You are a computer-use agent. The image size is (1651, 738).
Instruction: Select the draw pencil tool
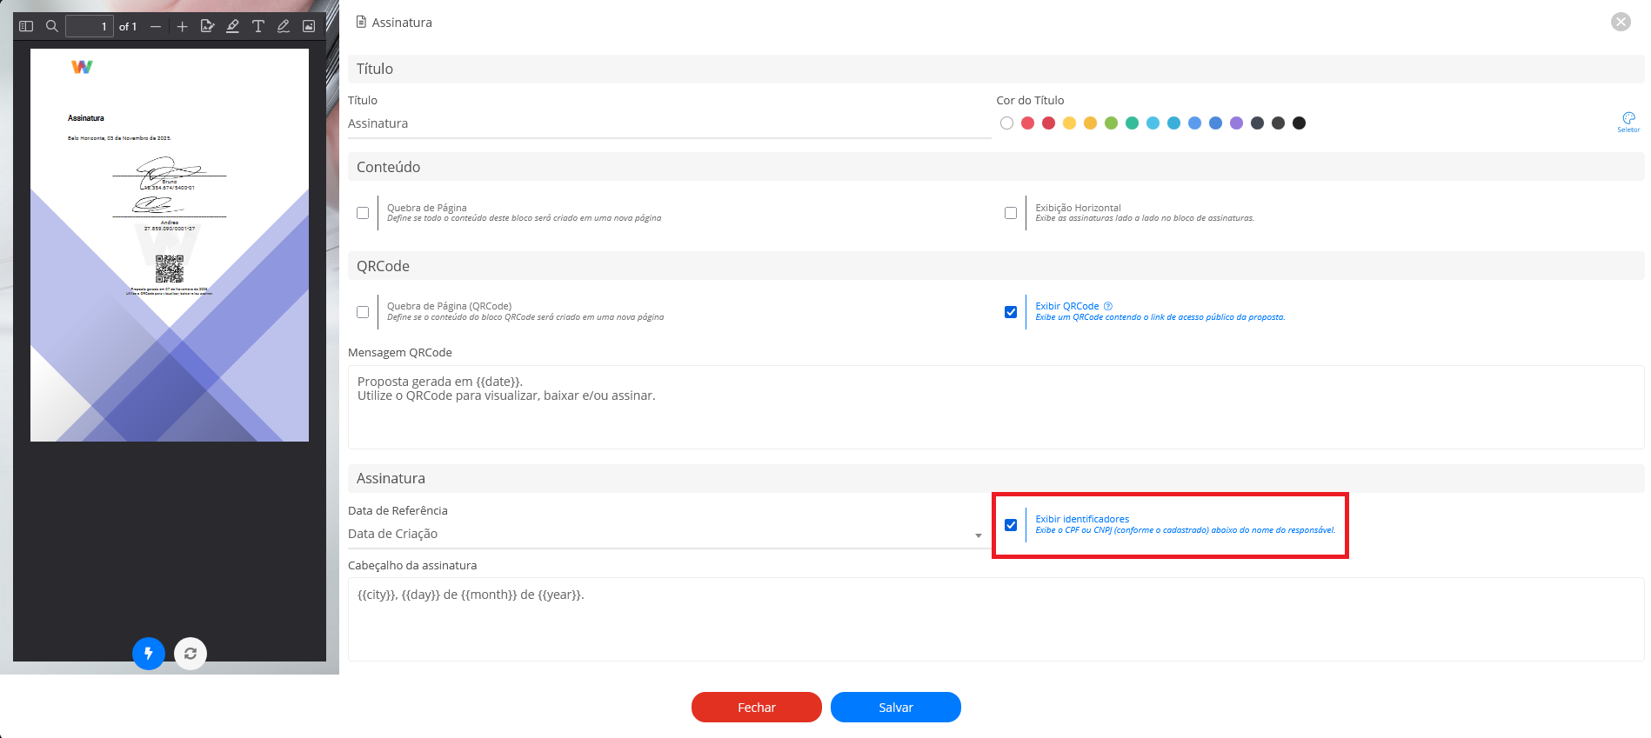point(284,26)
